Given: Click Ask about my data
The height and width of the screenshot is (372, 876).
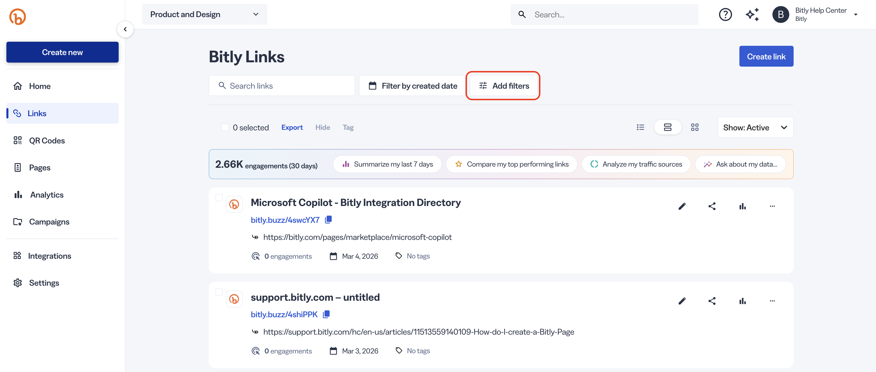Looking at the screenshot, I should click(740, 165).
